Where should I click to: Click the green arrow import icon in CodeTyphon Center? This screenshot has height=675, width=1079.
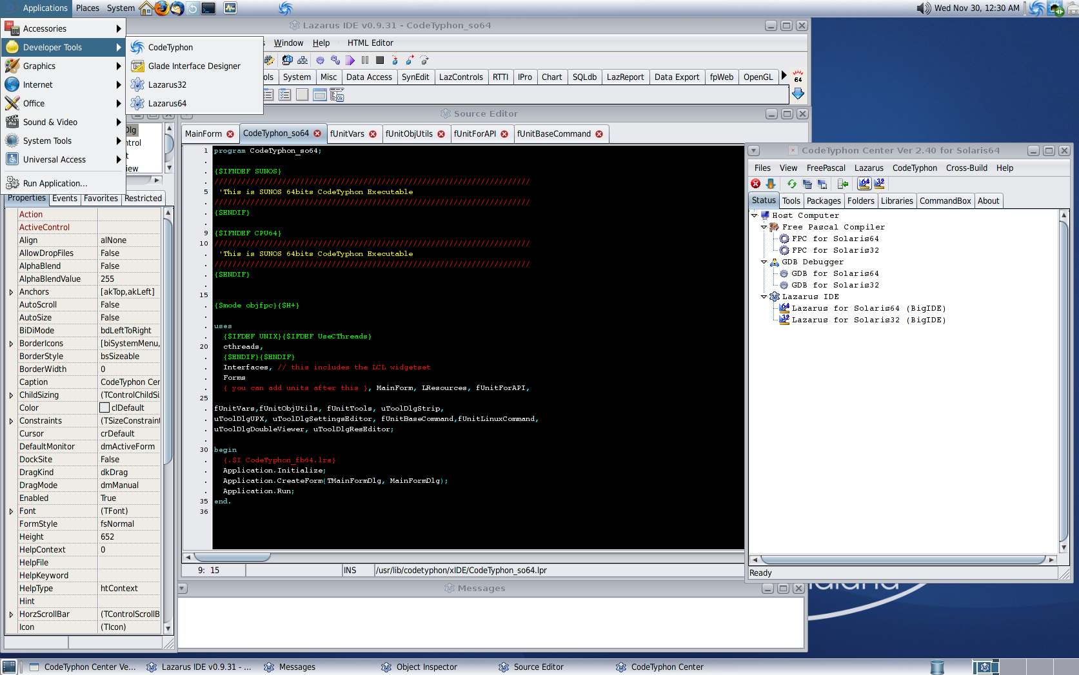pos(843,184)
